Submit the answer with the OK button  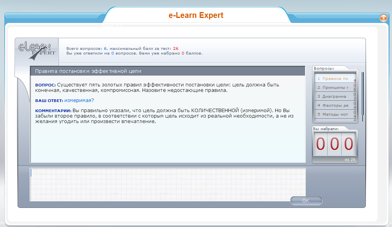pos(306,201)
